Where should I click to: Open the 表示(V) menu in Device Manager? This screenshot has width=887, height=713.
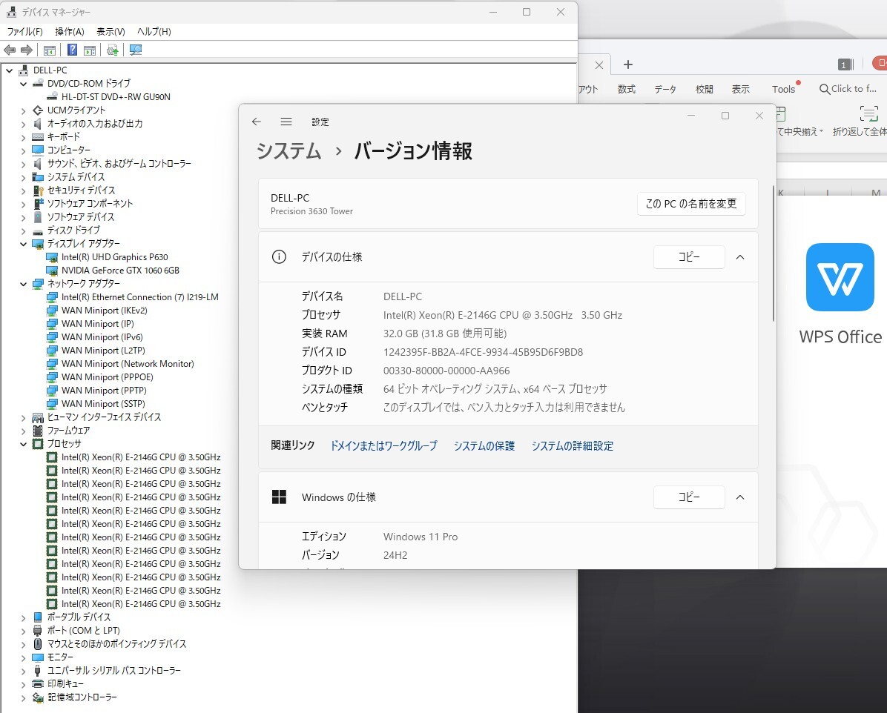pyautogui.click(x=111, y=32)
